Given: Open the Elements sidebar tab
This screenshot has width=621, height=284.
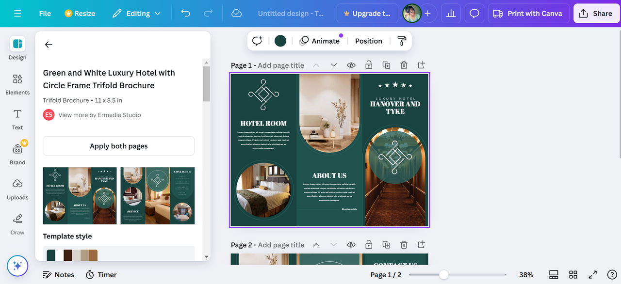Looking at the screenshot, I should pos(17,84).
